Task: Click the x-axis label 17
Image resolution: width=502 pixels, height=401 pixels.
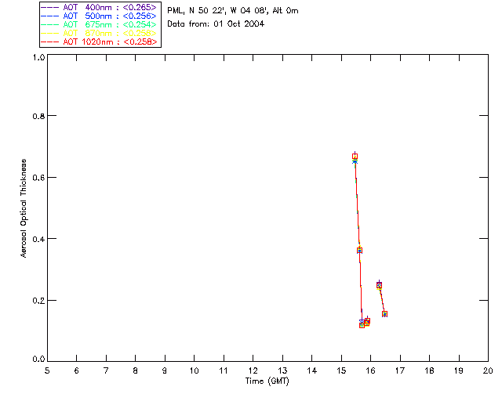Action: click(x=400, y=370)
